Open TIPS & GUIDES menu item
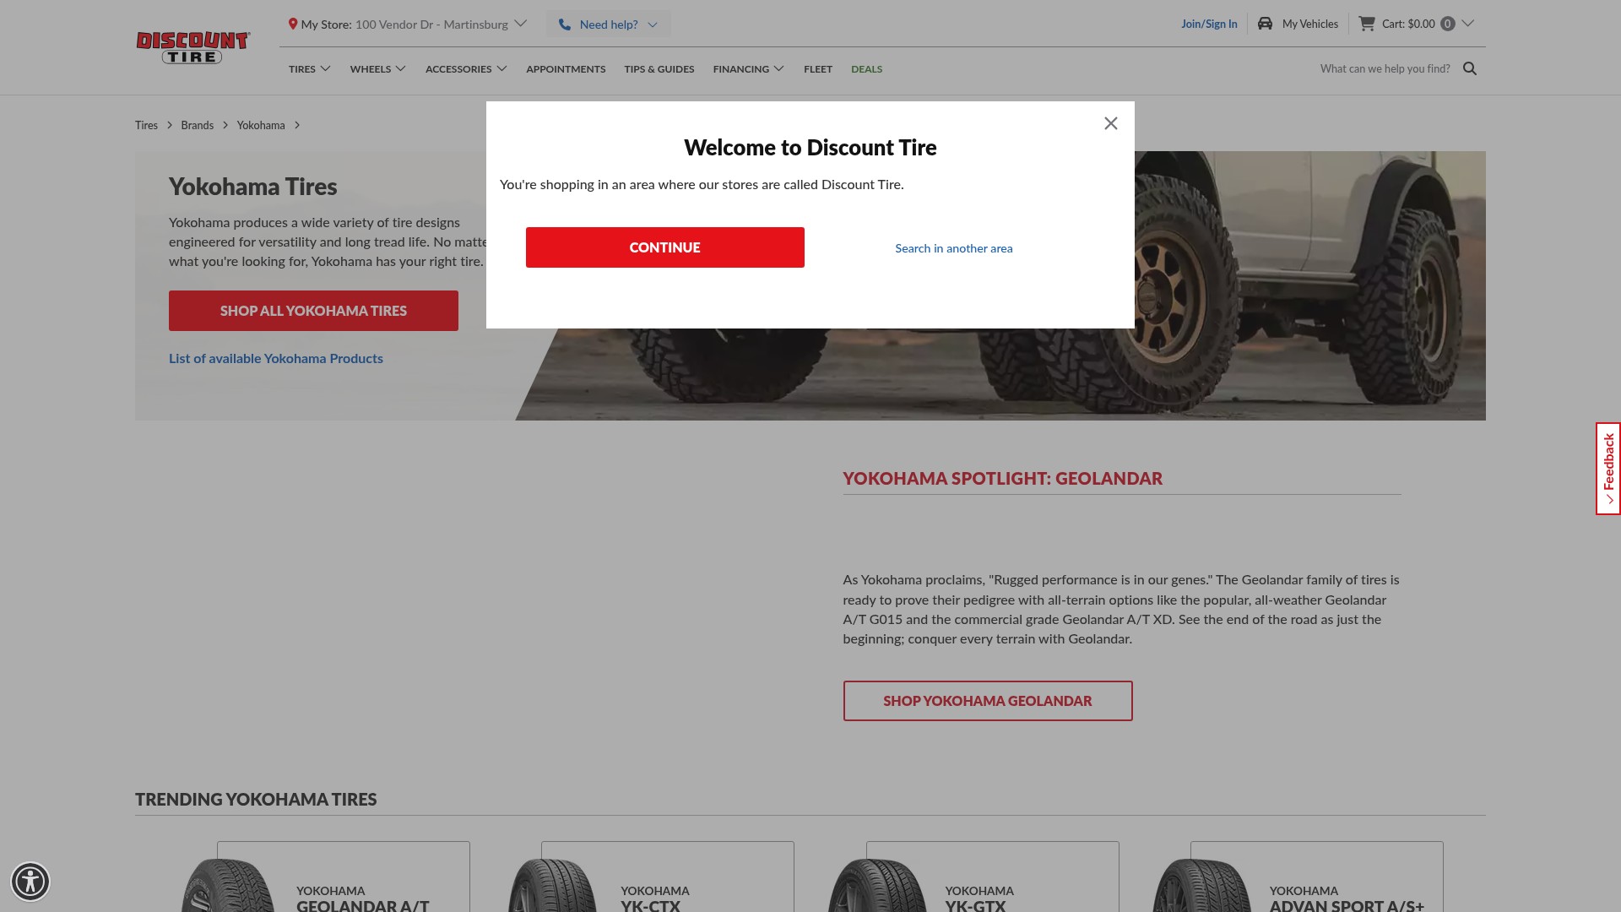 coord(659,69)
